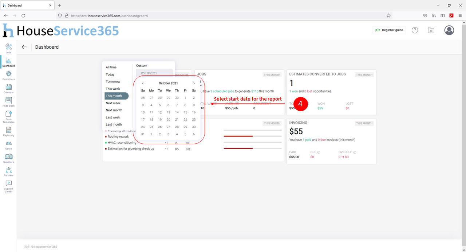Screen dimensions: 466x252
Task: Pick October 25 in the calendar
Action: tap(151, 127)
